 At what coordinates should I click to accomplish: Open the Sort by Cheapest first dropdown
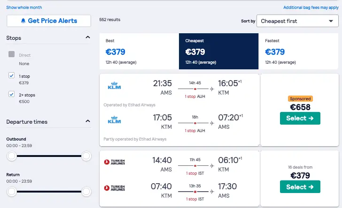297,21
